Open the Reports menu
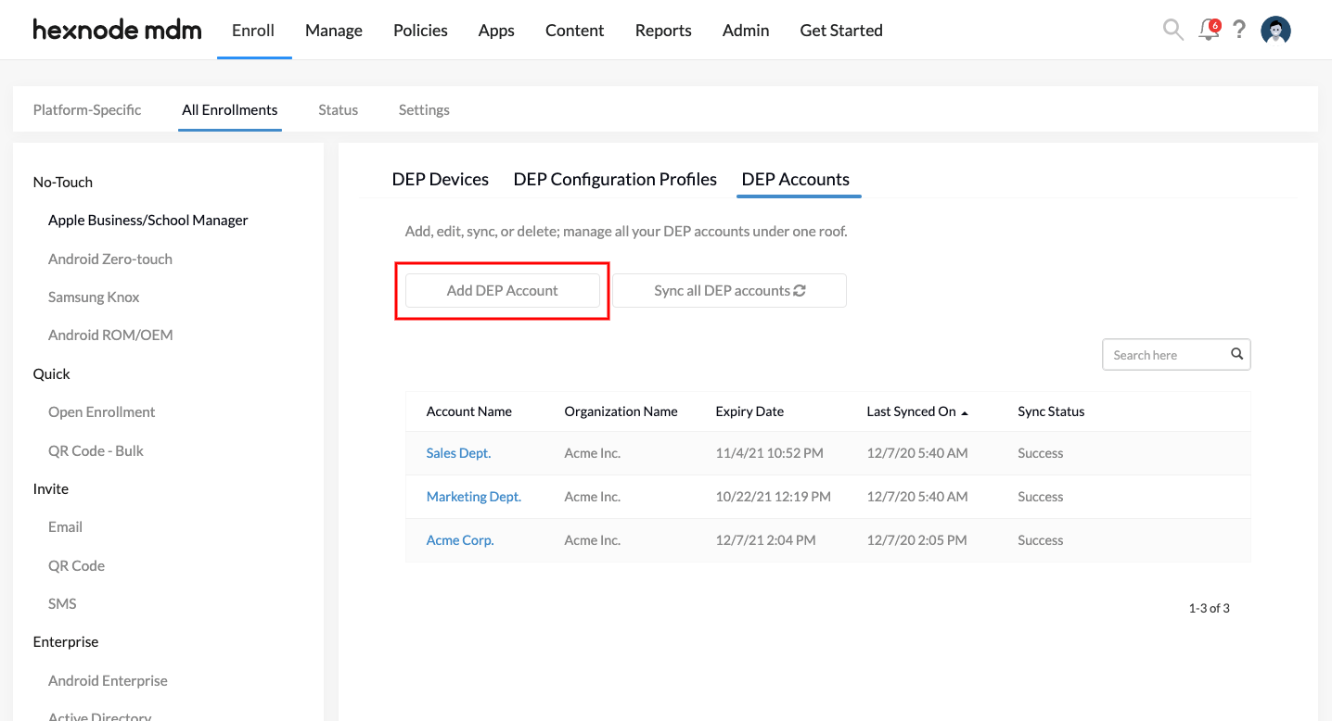Screen dimensions: 1332x721 663,31
